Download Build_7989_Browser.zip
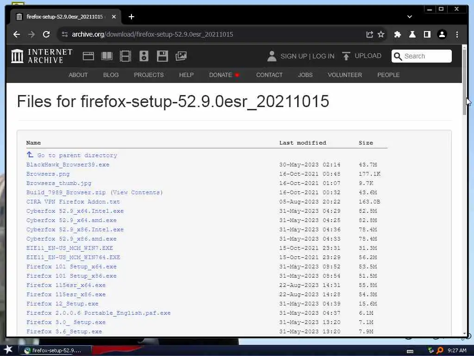The image size is (474, 356). tap(66, 192)
